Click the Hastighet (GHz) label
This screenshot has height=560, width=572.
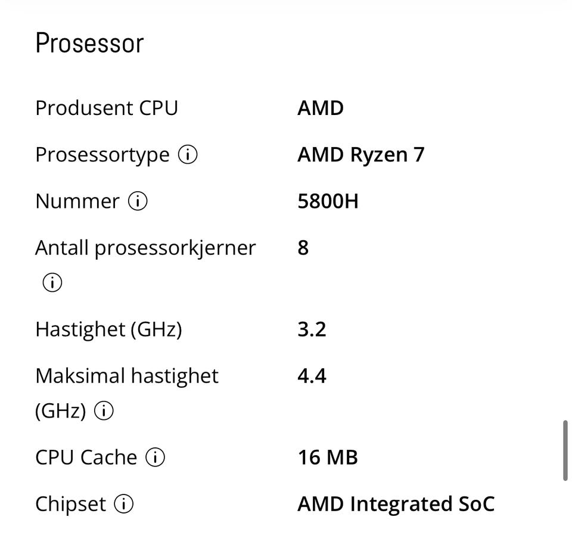pyautogui.click(x=108, y=329)
